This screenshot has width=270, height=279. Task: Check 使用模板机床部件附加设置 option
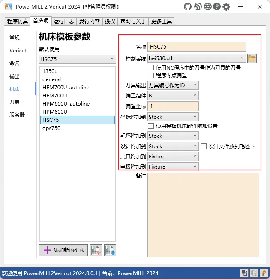tap(151, 126)
